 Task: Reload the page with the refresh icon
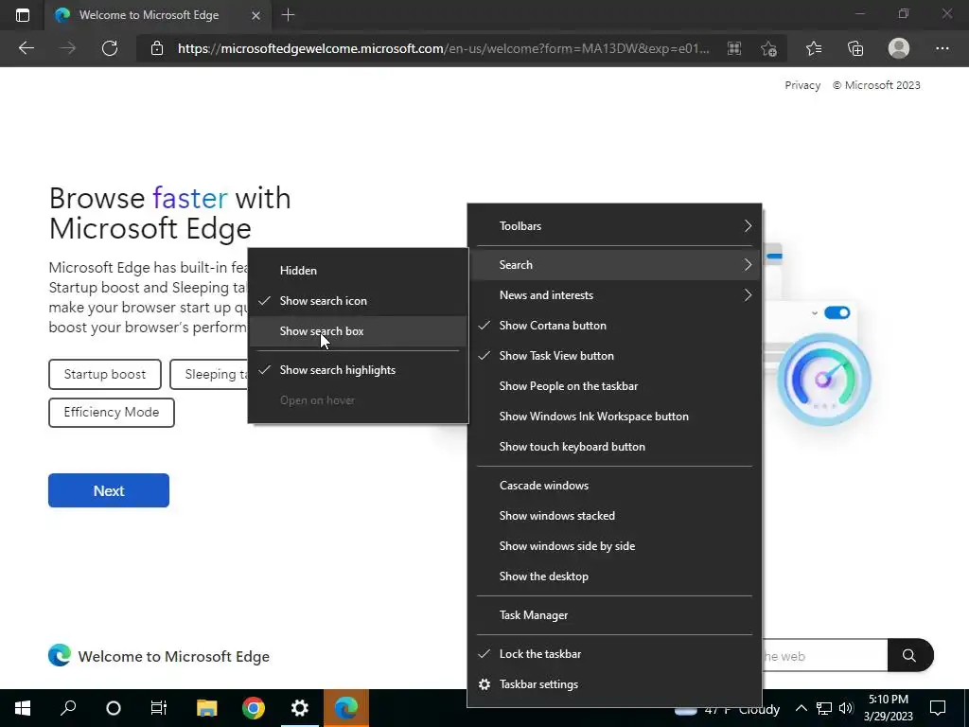[110, 48]
